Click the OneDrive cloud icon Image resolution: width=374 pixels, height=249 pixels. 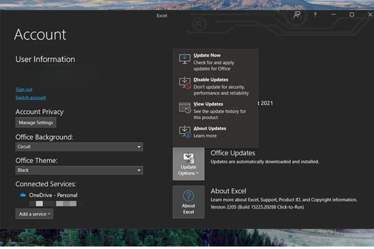[x=23, y=195]
